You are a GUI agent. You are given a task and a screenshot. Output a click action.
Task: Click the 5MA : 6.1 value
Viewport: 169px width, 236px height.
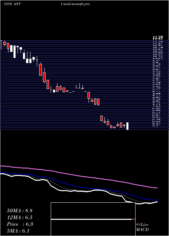[x=18, y=231]
